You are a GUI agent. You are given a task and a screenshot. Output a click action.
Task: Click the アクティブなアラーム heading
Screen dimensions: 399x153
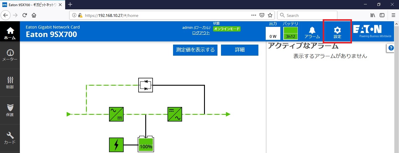point(303,45)
